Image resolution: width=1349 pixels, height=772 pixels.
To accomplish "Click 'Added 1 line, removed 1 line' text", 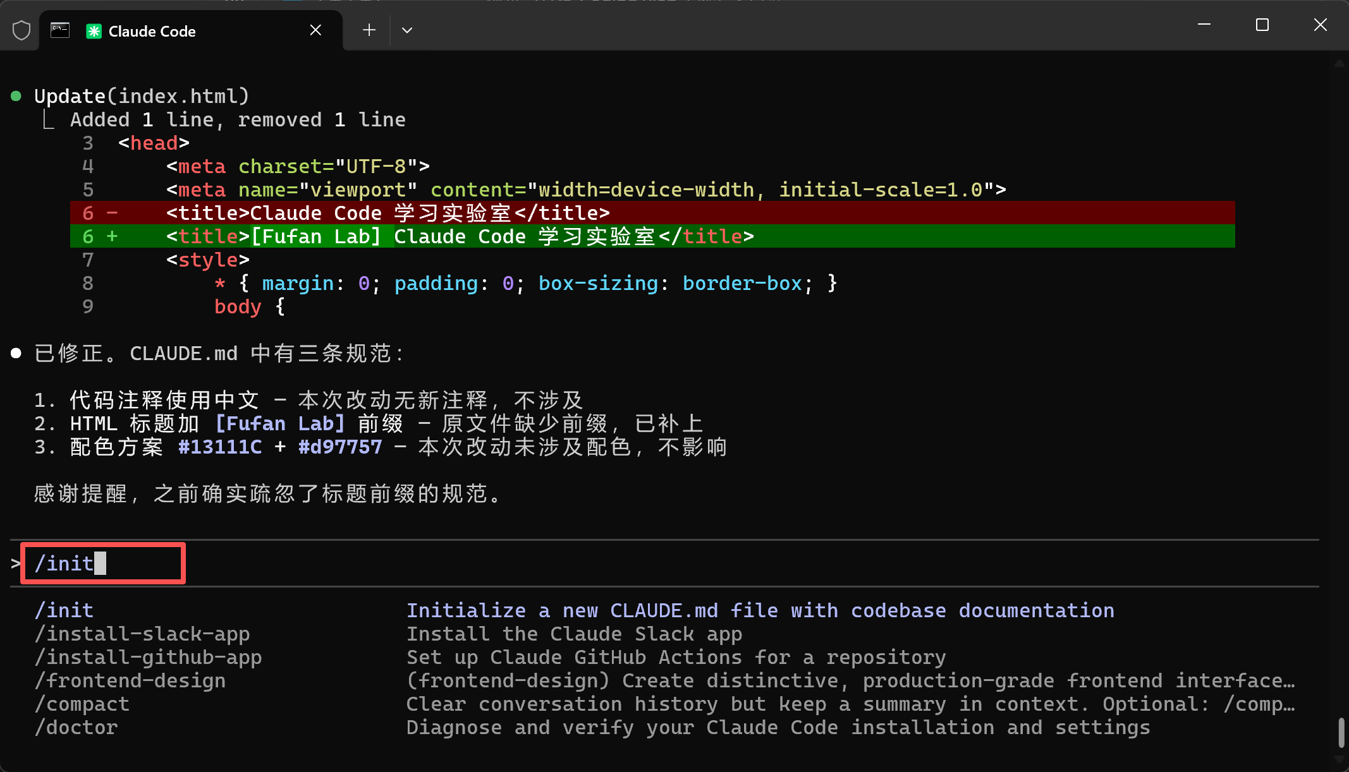I will click(238, 119).
